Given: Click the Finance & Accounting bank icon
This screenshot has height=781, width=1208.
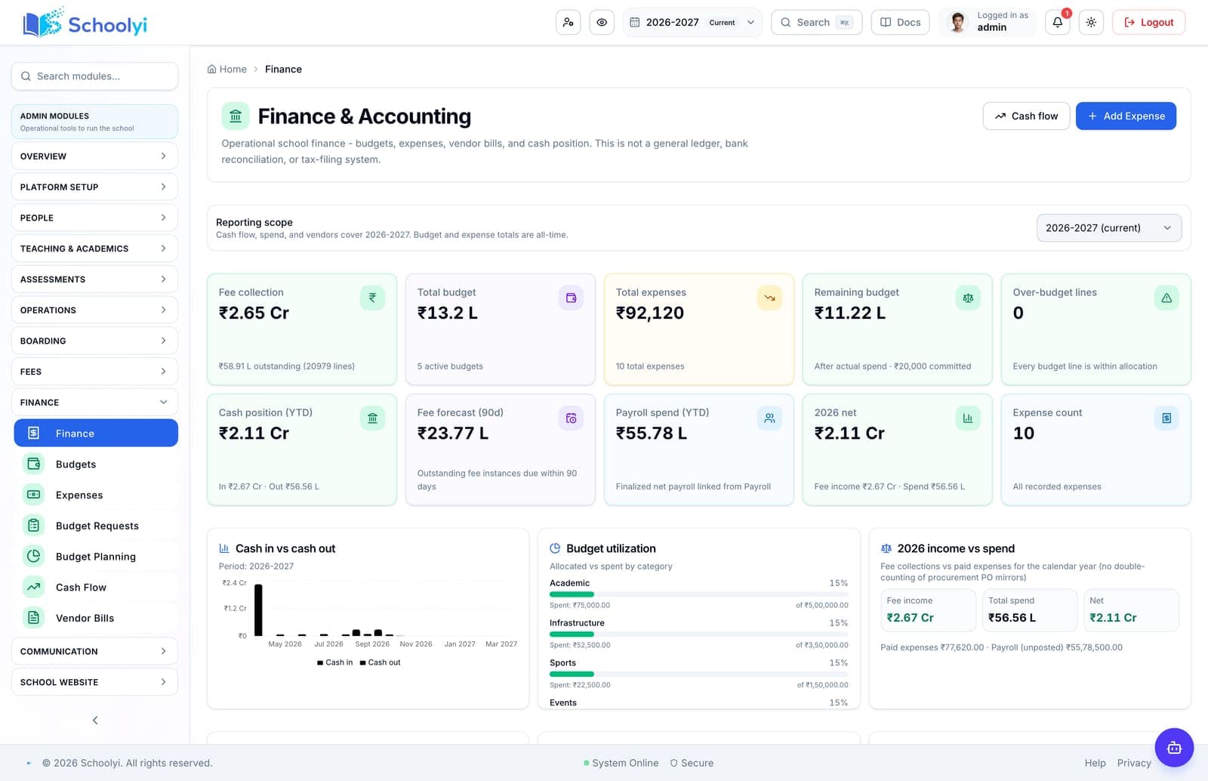Looking at the screenshot, I should [x=236, y=116].
